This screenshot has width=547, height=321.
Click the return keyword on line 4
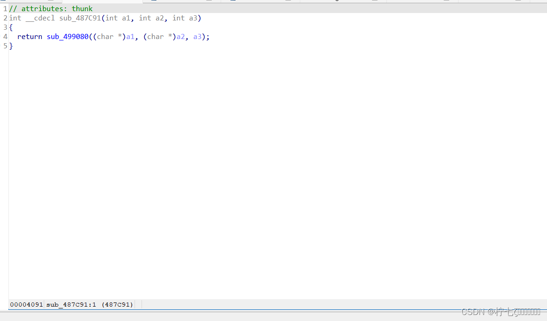tap(29, 36)
